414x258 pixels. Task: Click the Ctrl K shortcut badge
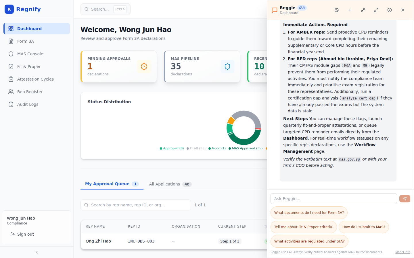(x=120, y=9)
